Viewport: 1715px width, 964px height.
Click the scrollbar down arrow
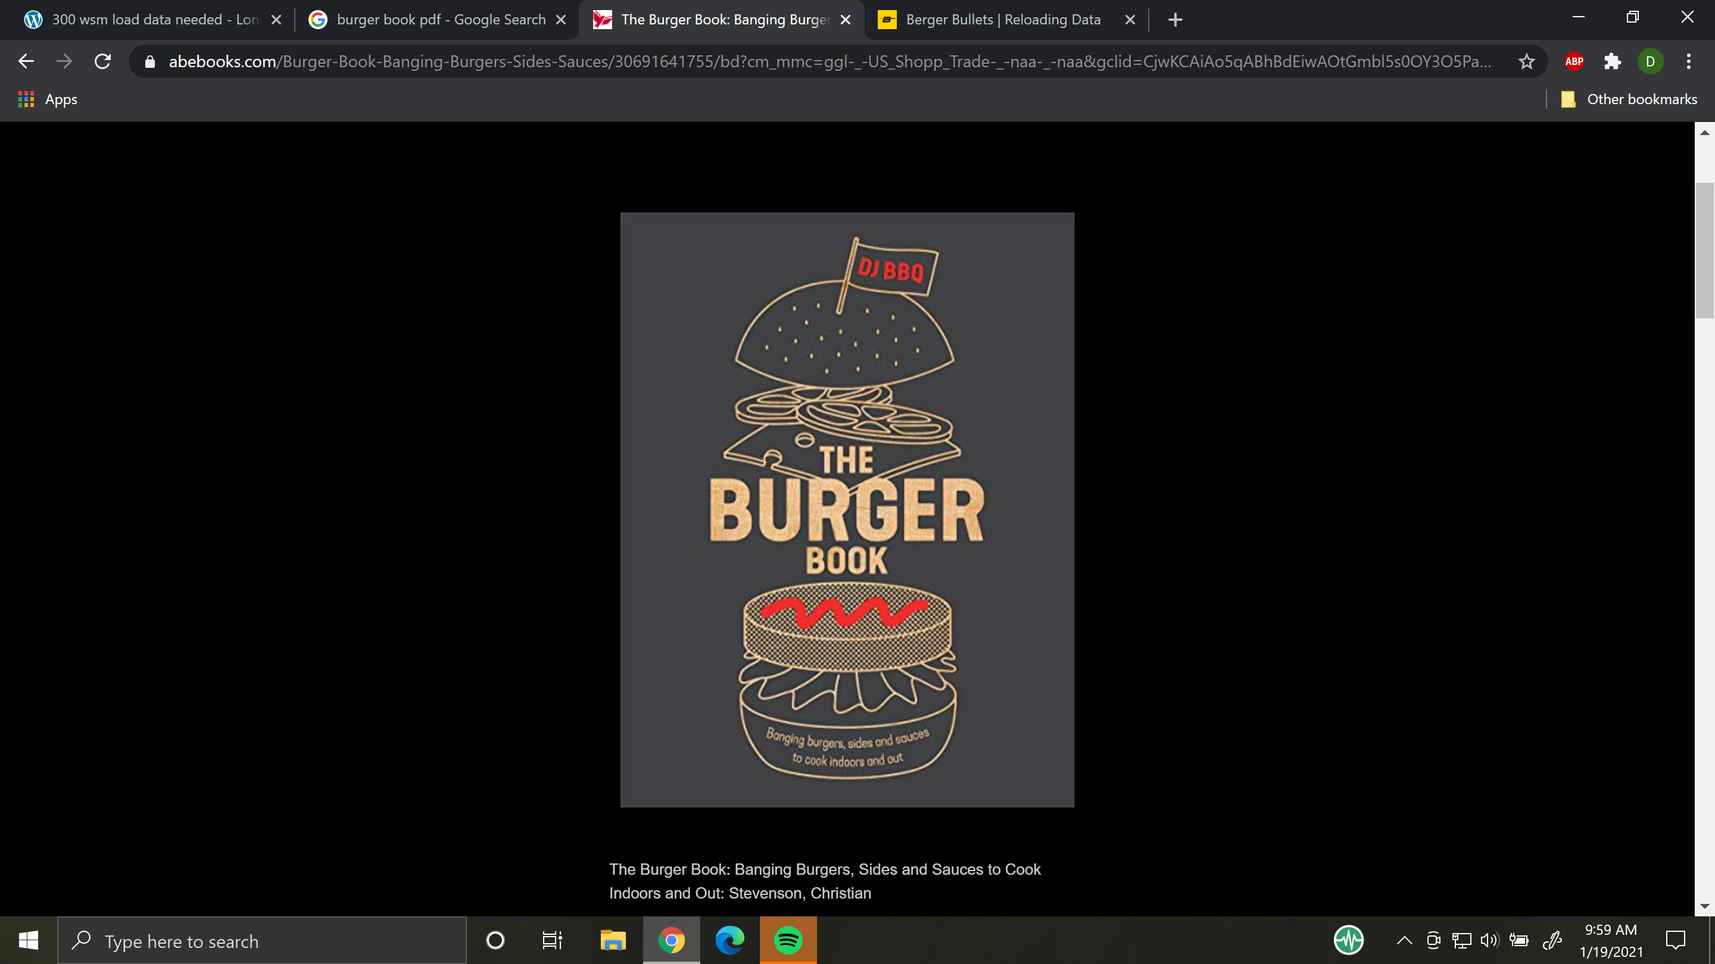coord(1704,906)
